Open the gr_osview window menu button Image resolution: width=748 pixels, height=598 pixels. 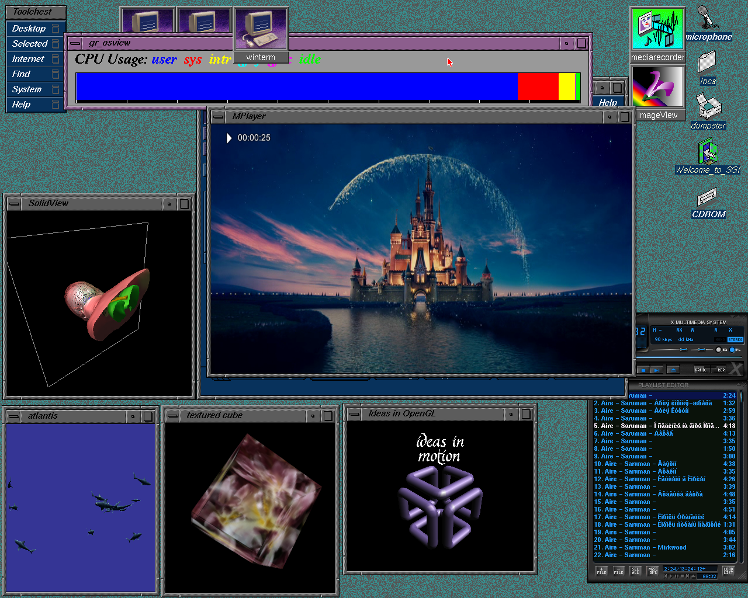coord(75,43)
